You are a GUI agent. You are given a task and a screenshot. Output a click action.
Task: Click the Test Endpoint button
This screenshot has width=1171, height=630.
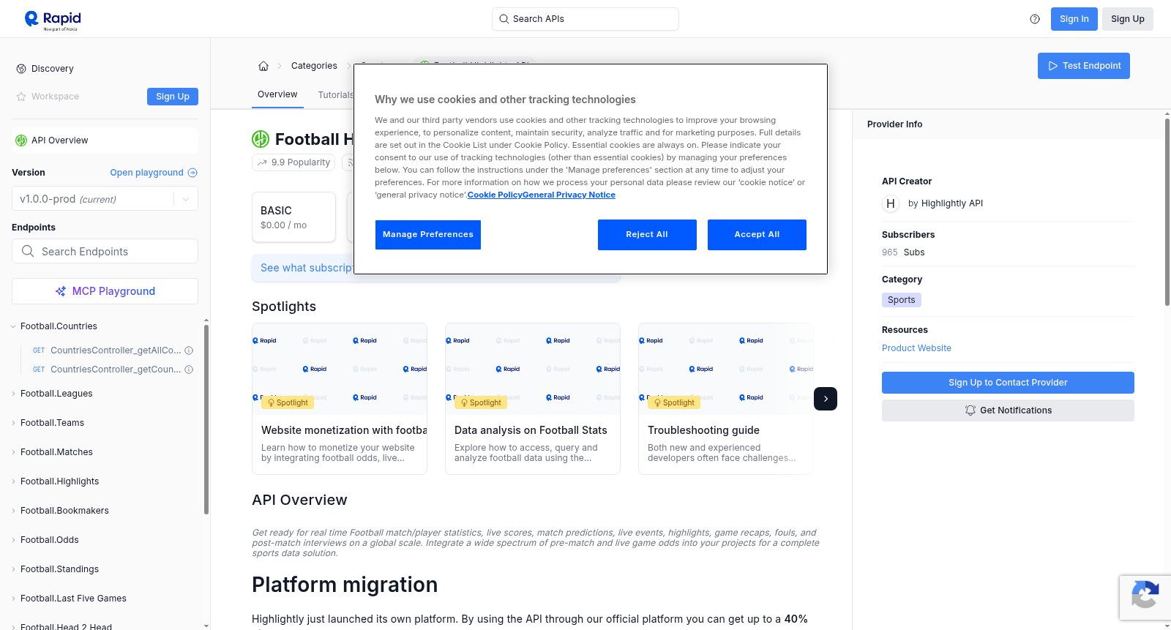(x=1084, y=66)
